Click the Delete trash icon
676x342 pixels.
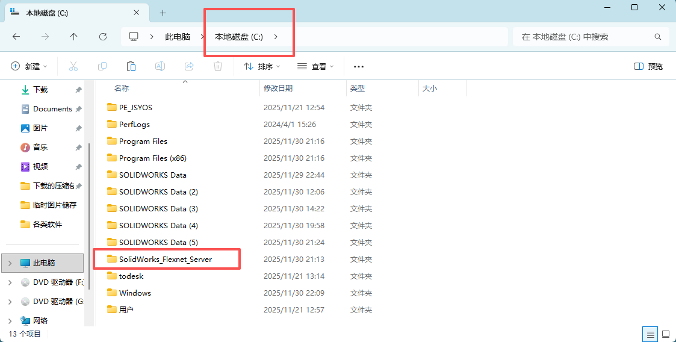coord(218,66)
